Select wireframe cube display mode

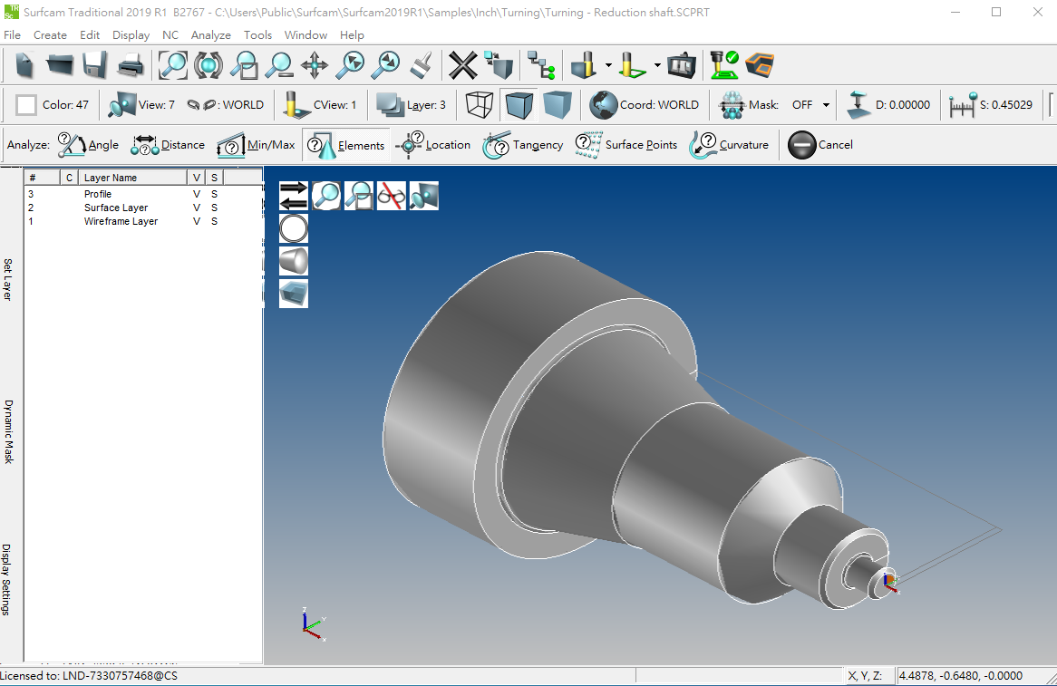[480, 105]
